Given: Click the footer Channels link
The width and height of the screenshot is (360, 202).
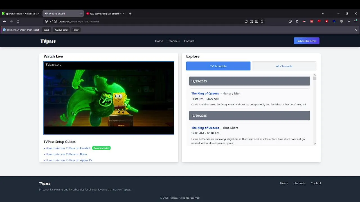Looking at the screenshot, I should [x=299, y=183].
